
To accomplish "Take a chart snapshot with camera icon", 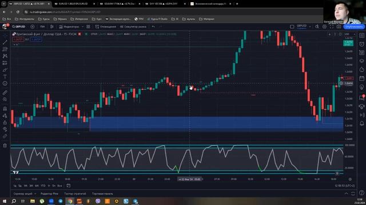I will click(x=339, y=27).
